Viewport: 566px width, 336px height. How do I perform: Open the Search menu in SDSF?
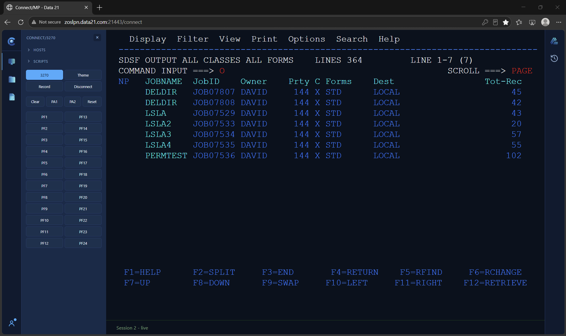[352, 39]
